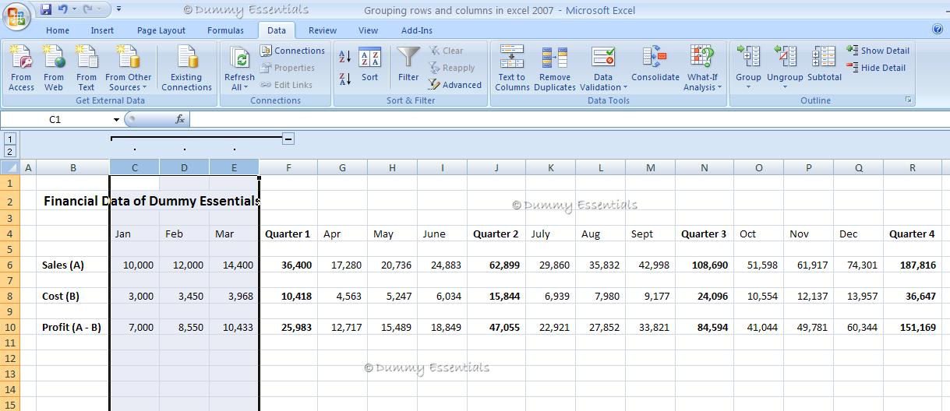Click the Quarter 1 header cell
950x411 pixels.
pyautogui.click(x=288, y=234)
